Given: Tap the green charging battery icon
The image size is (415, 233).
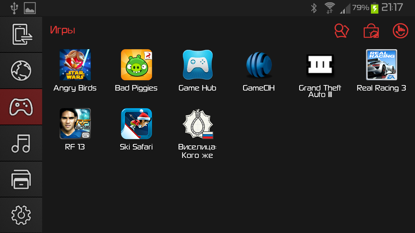Looking at the screenshot, I should click(375, 8).
